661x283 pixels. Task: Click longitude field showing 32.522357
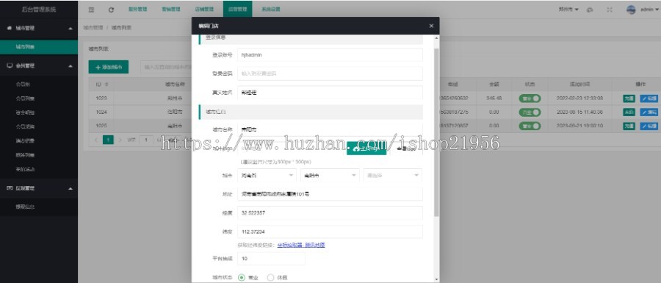click(x=330, y=213)
